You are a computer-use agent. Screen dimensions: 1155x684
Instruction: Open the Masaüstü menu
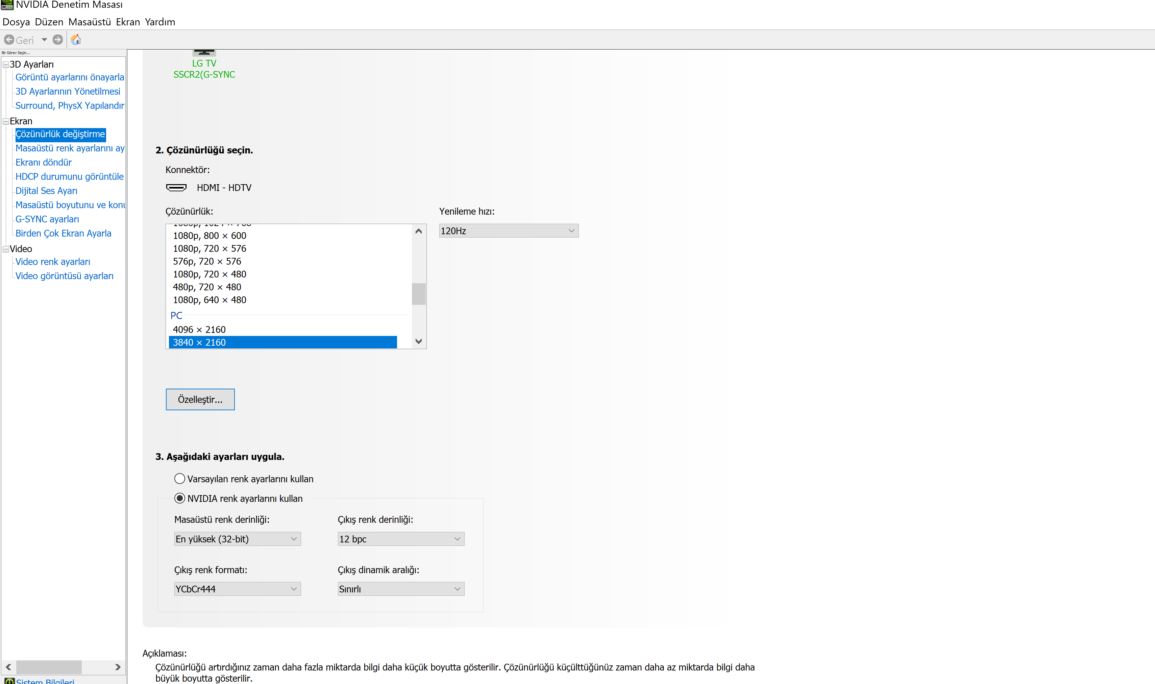tap(90, 22)
